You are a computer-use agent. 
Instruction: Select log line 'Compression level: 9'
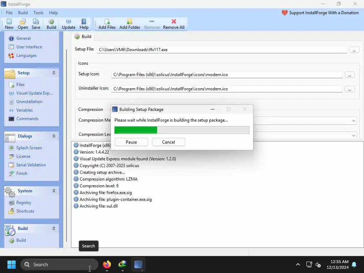(x=96, y=186)
